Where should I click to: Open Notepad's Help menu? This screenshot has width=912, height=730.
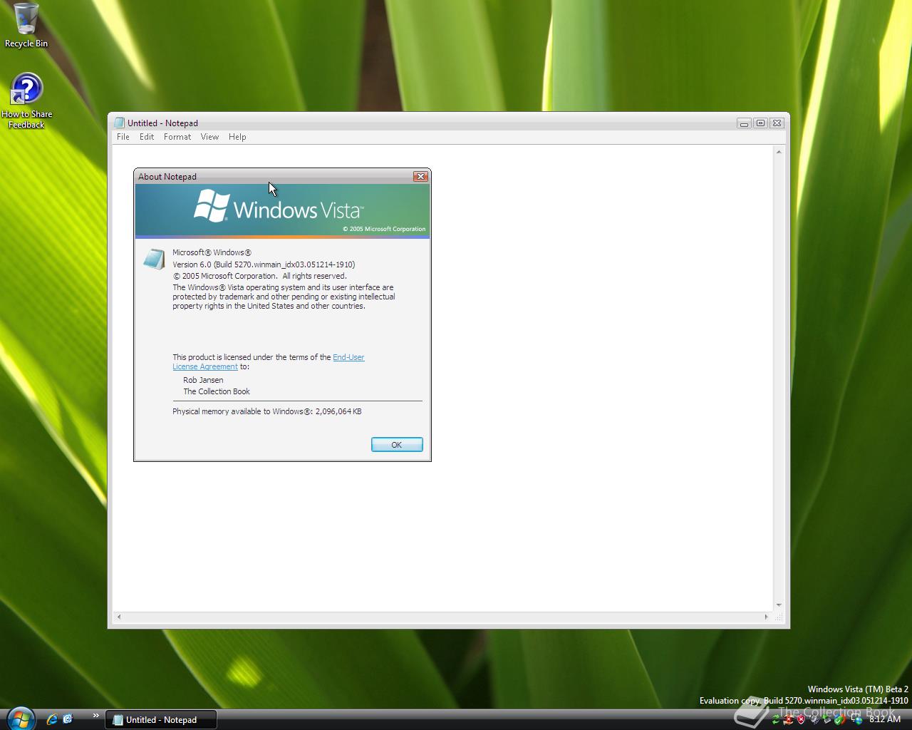tap(237, 137)
